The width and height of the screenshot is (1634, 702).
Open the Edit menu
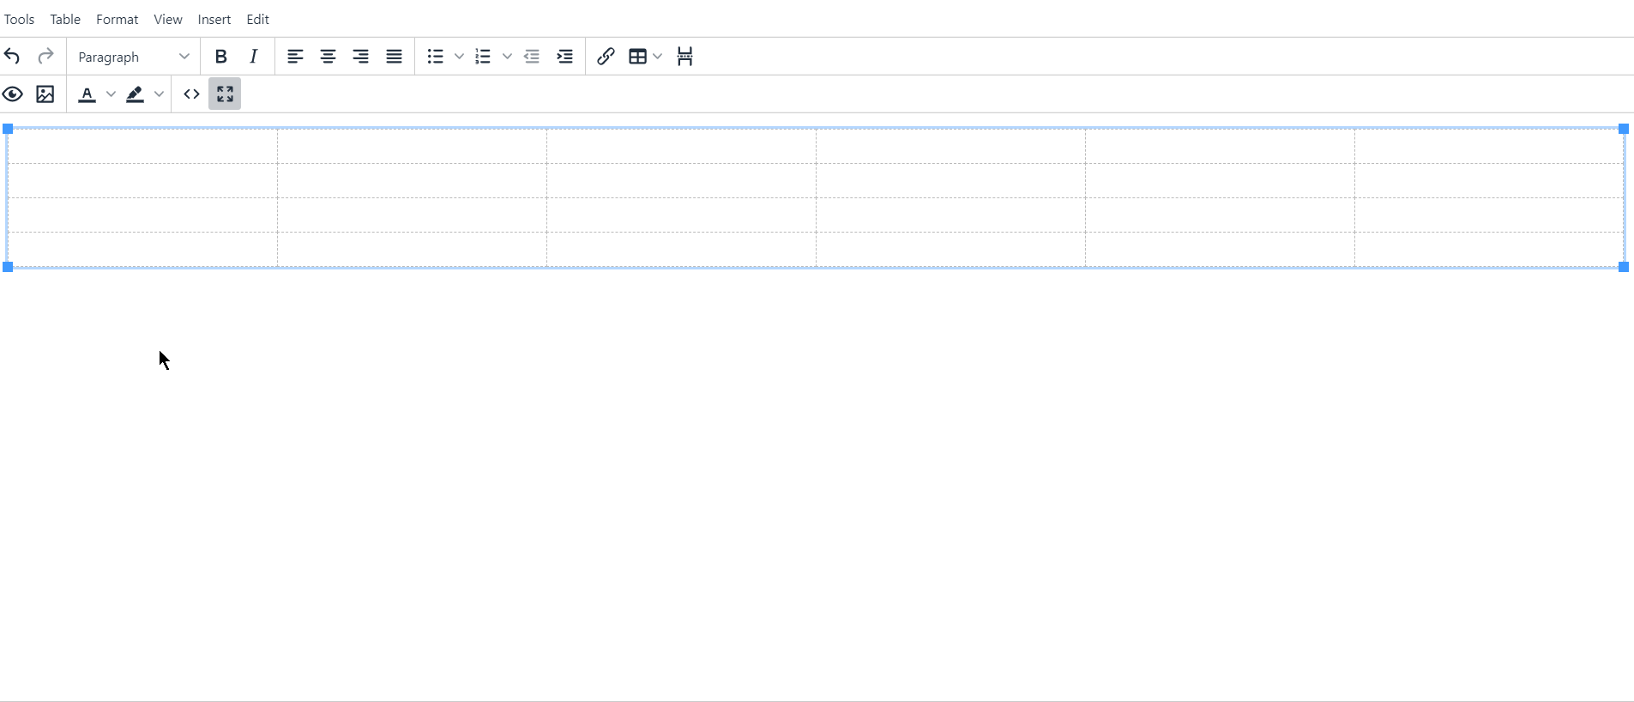click(258, 19)
